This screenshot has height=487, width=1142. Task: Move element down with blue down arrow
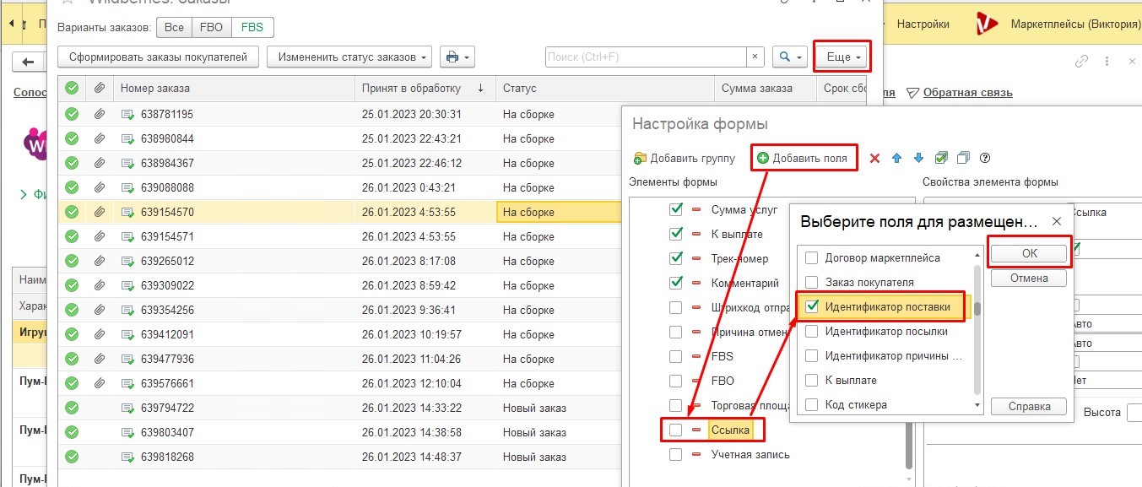919,158
